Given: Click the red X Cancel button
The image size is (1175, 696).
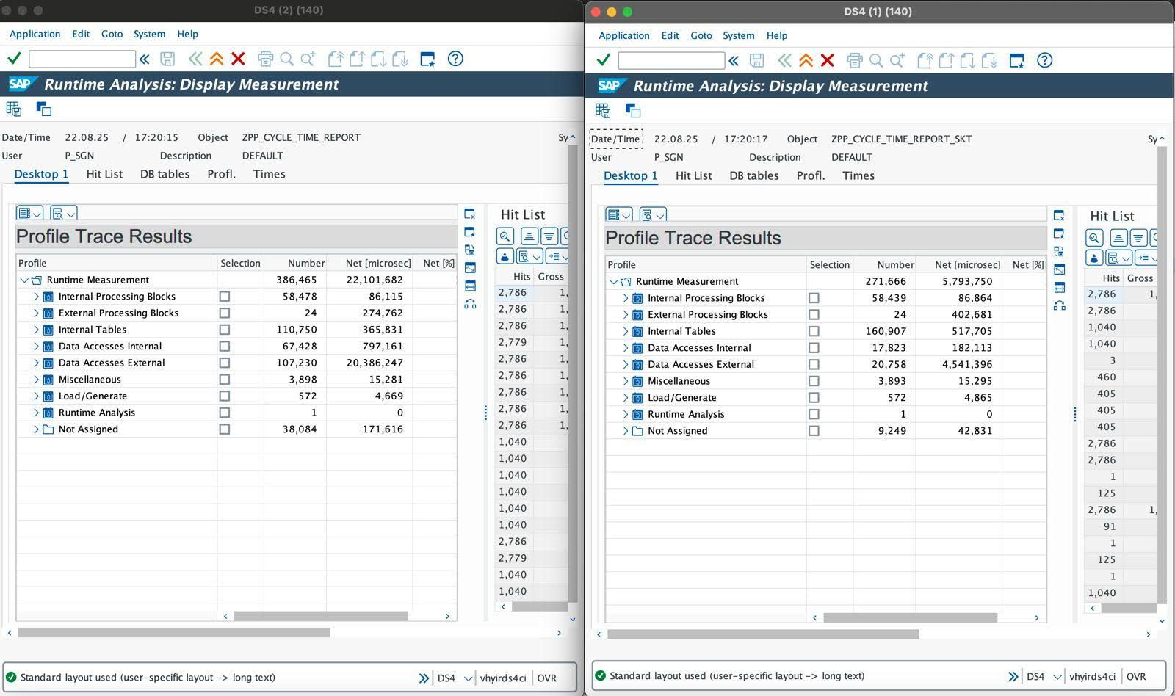Looking at the screenshot, I should [x=238, y=59].
